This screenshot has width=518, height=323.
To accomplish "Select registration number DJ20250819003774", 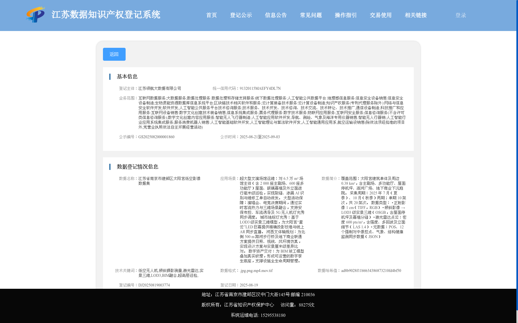I will point(154,285).
